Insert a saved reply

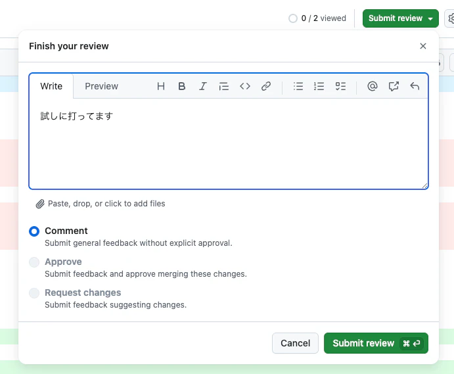click(415, 86)
